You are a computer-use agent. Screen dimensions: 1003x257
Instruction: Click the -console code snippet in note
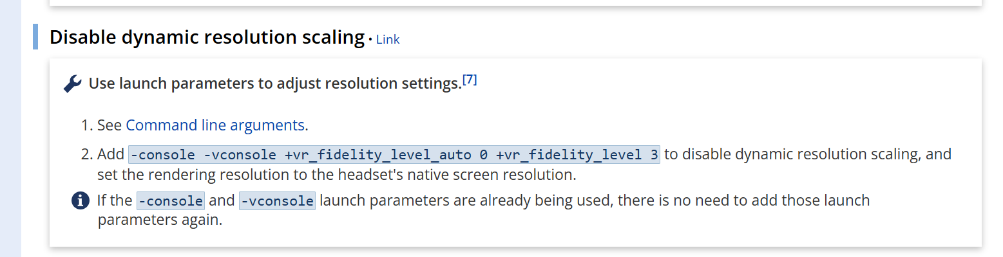(x=171, y=200)
